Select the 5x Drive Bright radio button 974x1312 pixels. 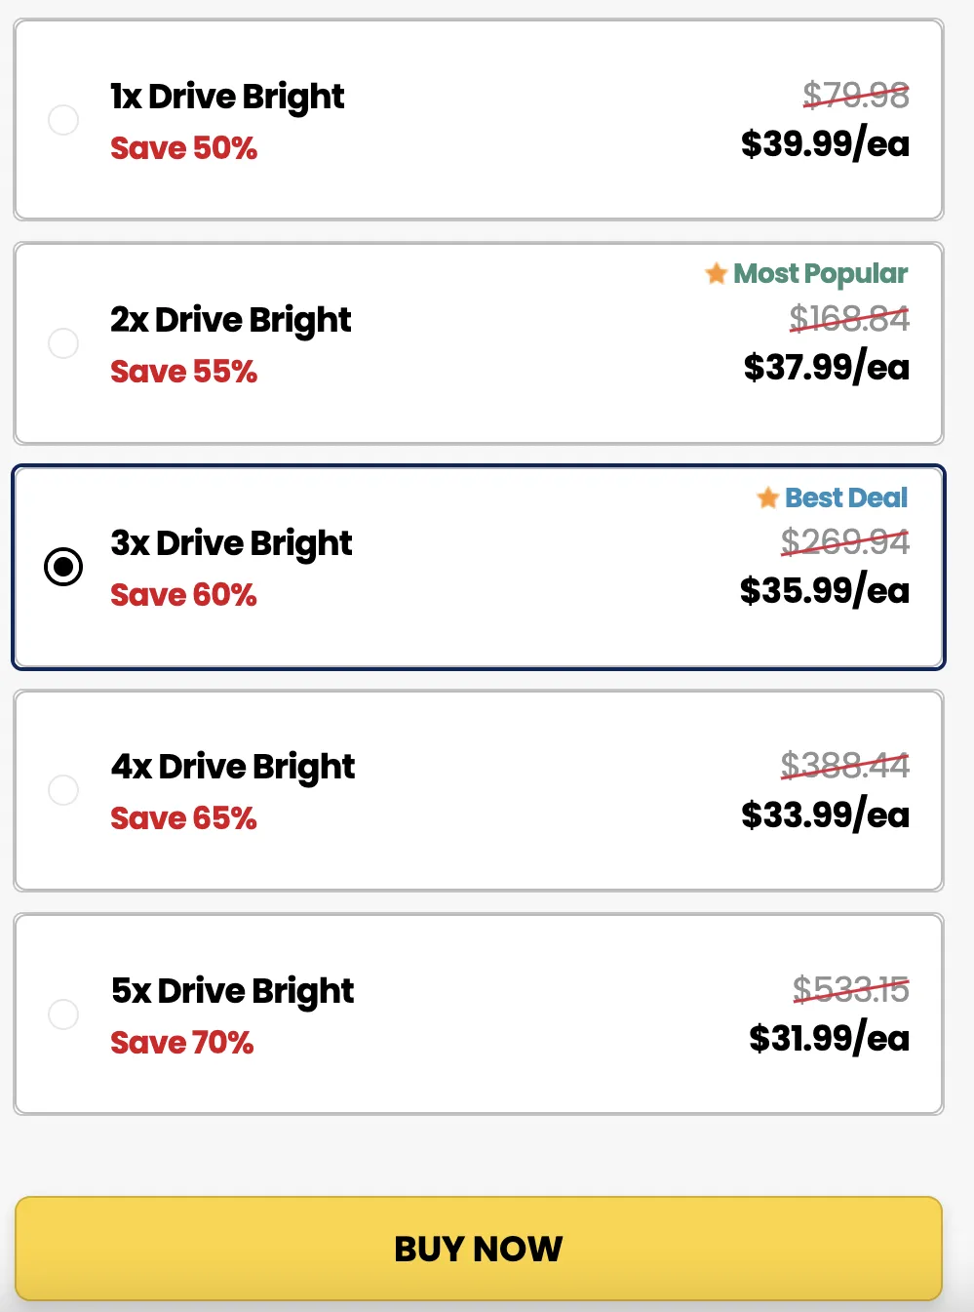pyautogui.click(x=63, y=1014)
